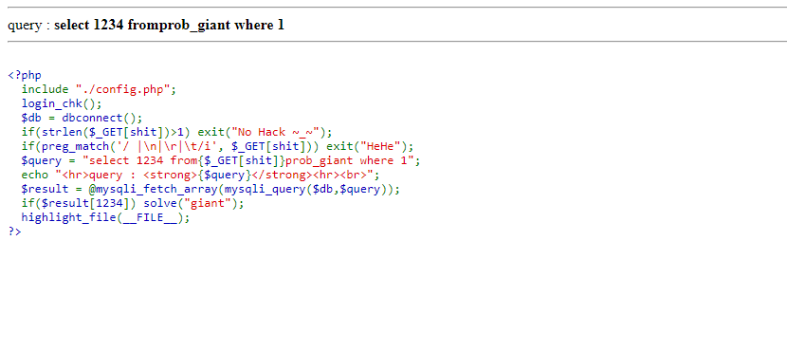787x352 pixels.
Task: Click the '$db = dbconnect();' line
Action: tap(82, 118)
